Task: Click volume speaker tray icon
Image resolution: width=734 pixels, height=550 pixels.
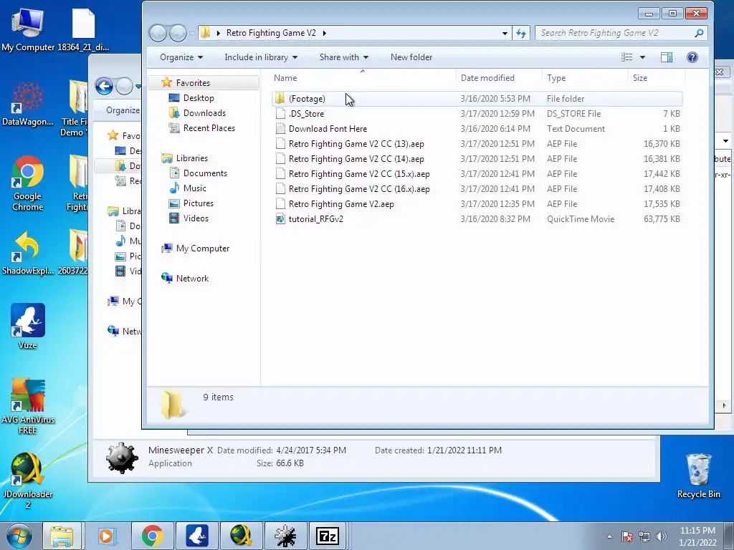Action: pyautogui.click(x=662, y=536)
